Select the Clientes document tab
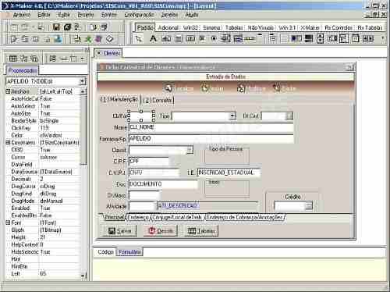 (109, 53)
